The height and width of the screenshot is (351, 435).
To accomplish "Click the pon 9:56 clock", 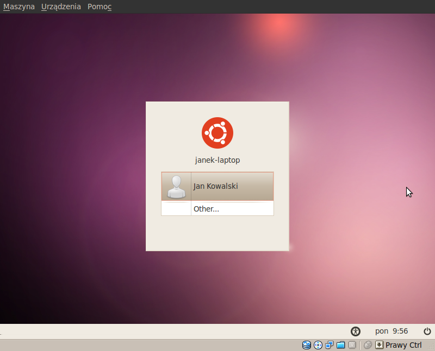I will pos(391,331).
